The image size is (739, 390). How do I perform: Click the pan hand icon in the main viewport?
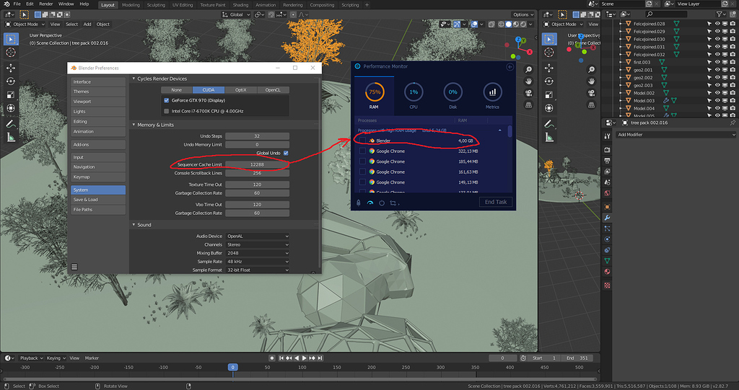pyautogui.click(x=529, y=81)
